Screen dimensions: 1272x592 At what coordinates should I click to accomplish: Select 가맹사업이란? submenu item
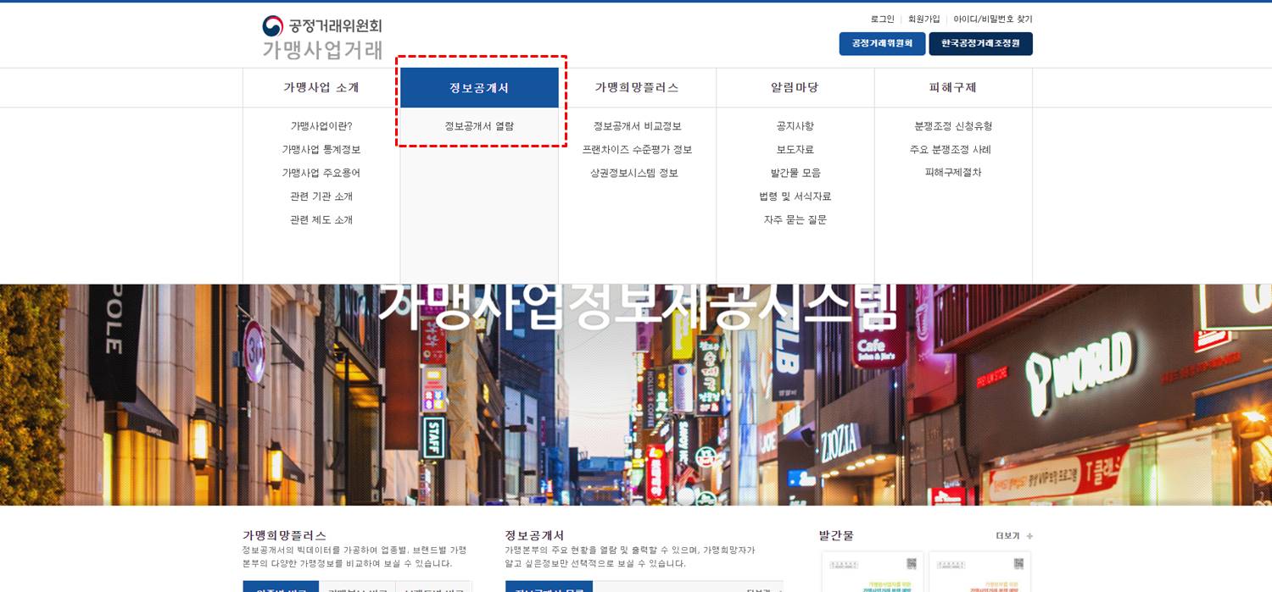(x=321, y=126)
